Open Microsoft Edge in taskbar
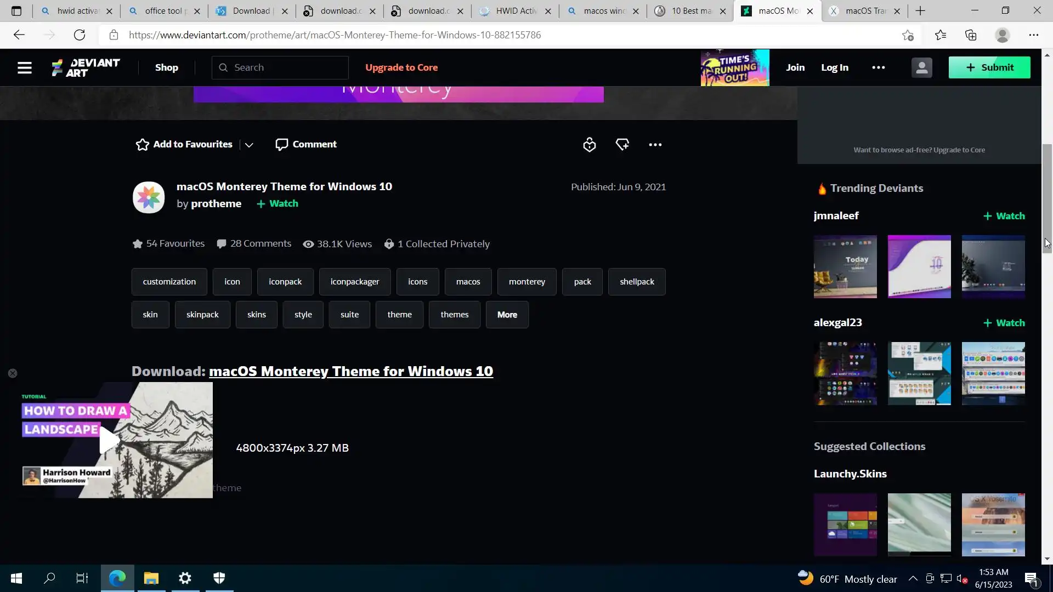This screenshot has width=1053, height=592. pyautogui.click(x=117, y=578)
